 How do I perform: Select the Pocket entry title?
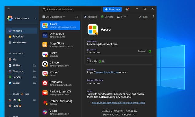[54, 72]
